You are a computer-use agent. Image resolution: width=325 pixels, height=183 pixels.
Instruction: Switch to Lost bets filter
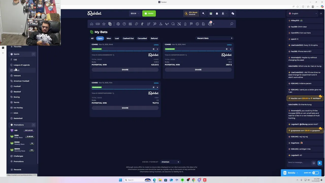(117, 38)
